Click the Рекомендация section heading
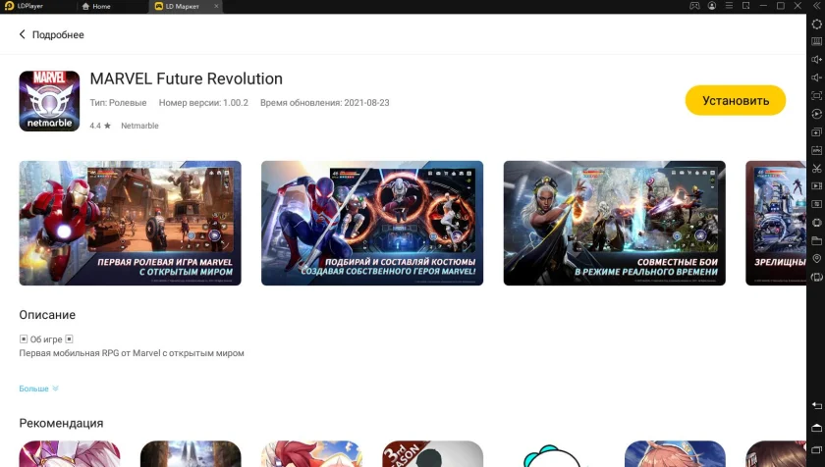The image size is (825, 467). tap(61, 424)
